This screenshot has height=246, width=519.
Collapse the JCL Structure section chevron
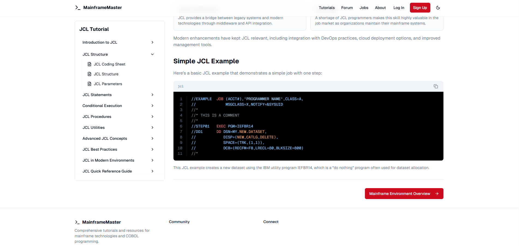152,54
